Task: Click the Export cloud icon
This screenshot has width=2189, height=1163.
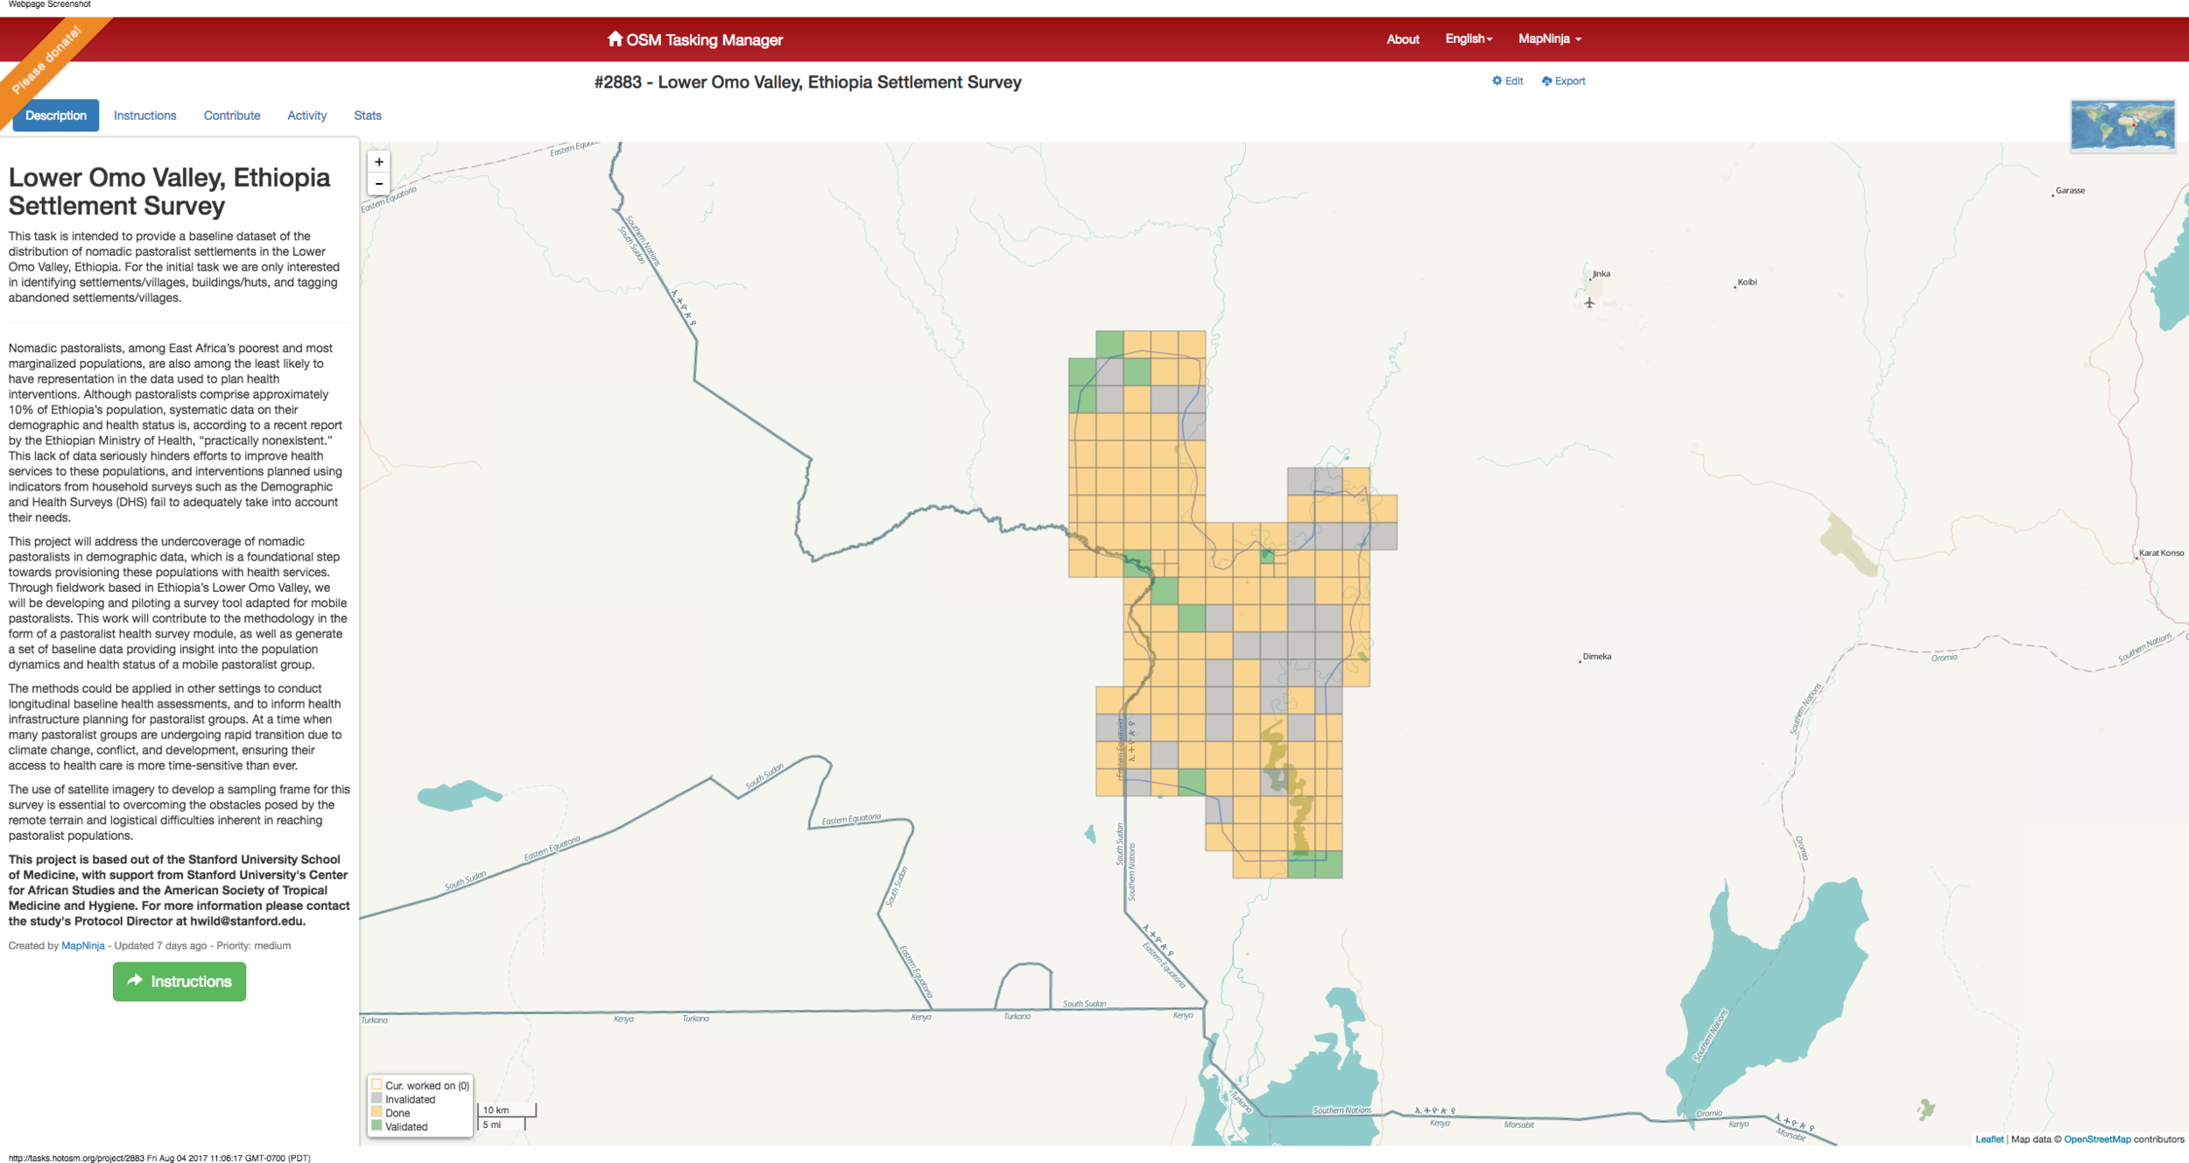Action: click(1547, 81)
